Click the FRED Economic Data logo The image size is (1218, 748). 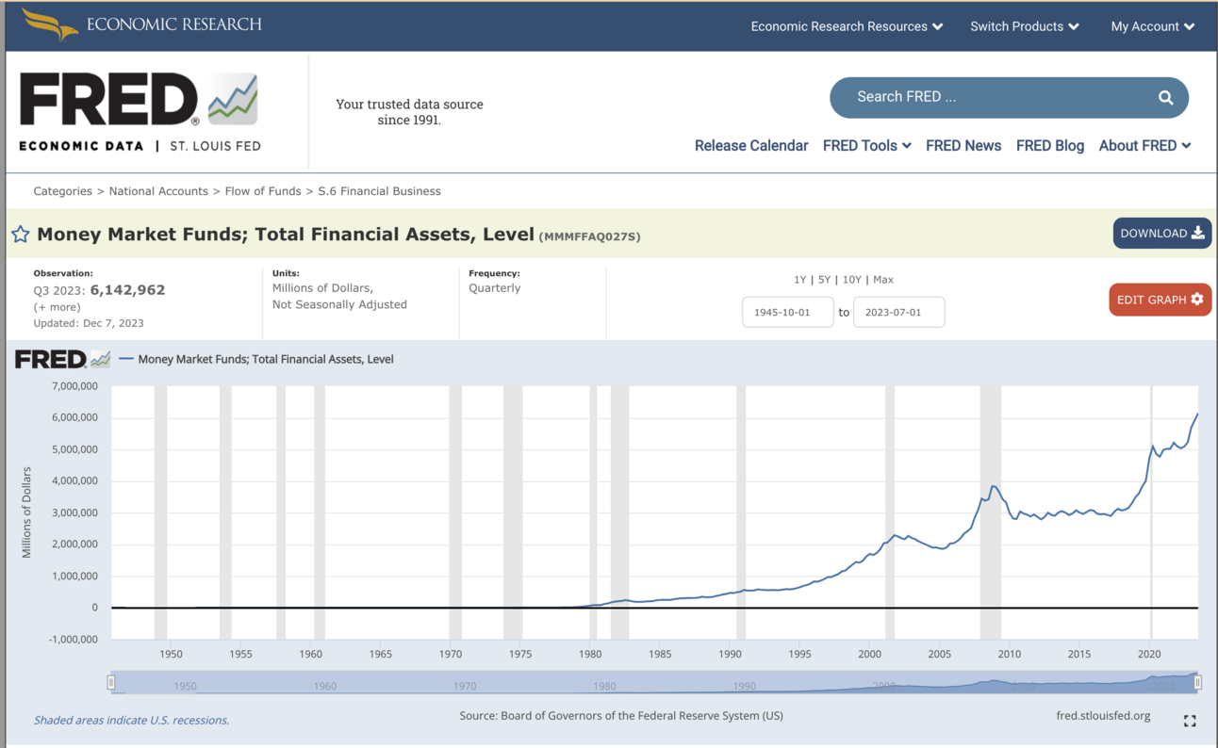click(140, 111)
